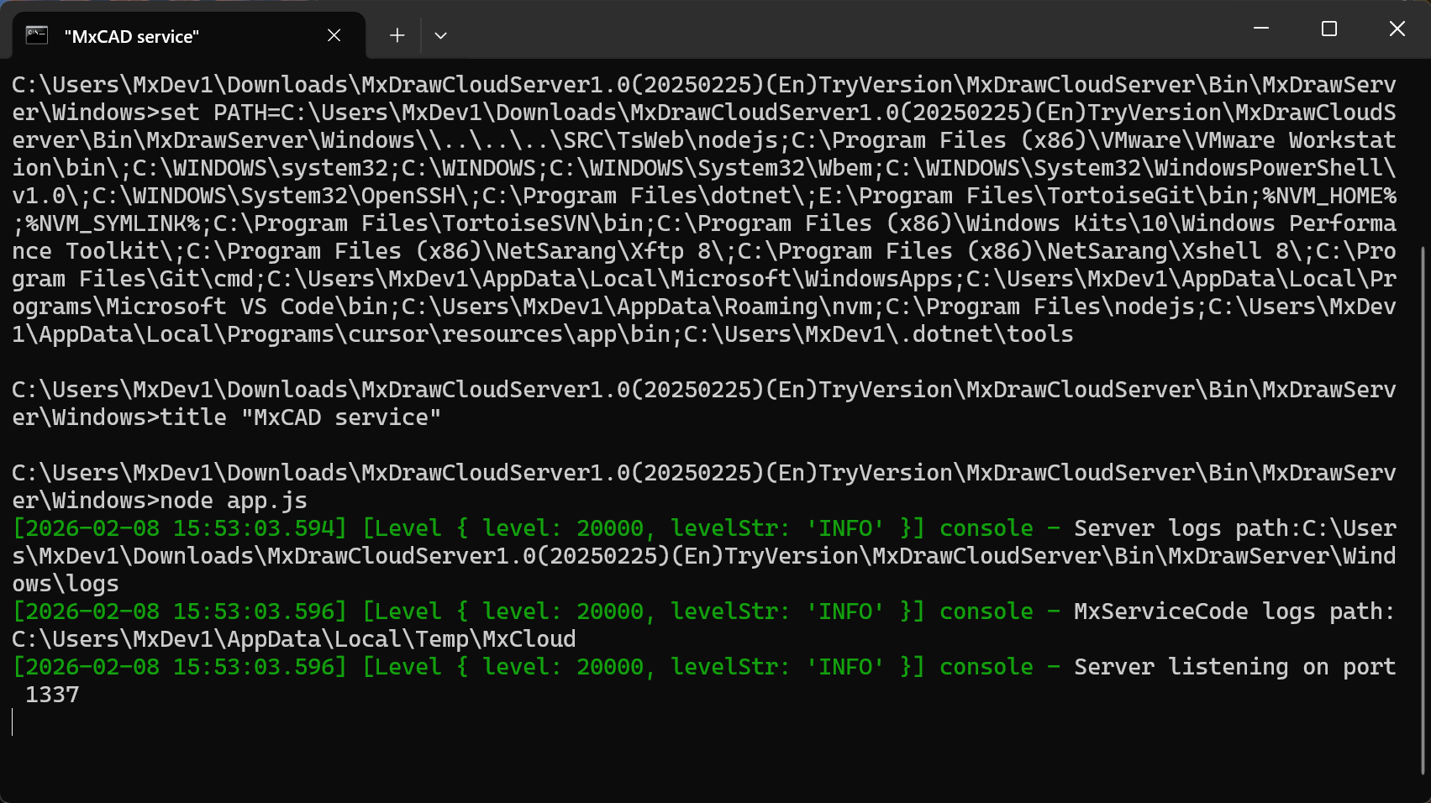1431x803 pixels.
Task: Expand the new tab profile dropdown chevron
Action: 440,35
